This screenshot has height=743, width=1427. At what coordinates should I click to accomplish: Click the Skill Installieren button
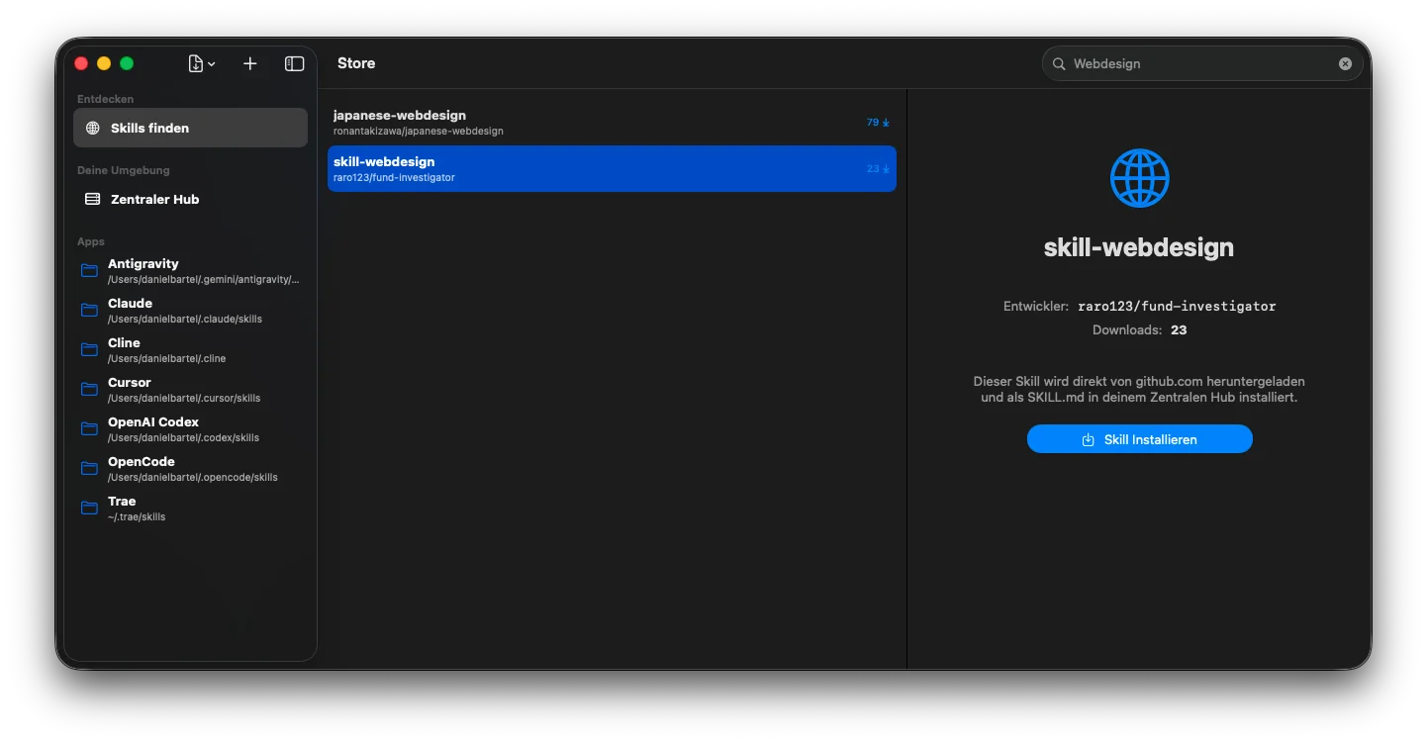click(x=1139, y=439)
